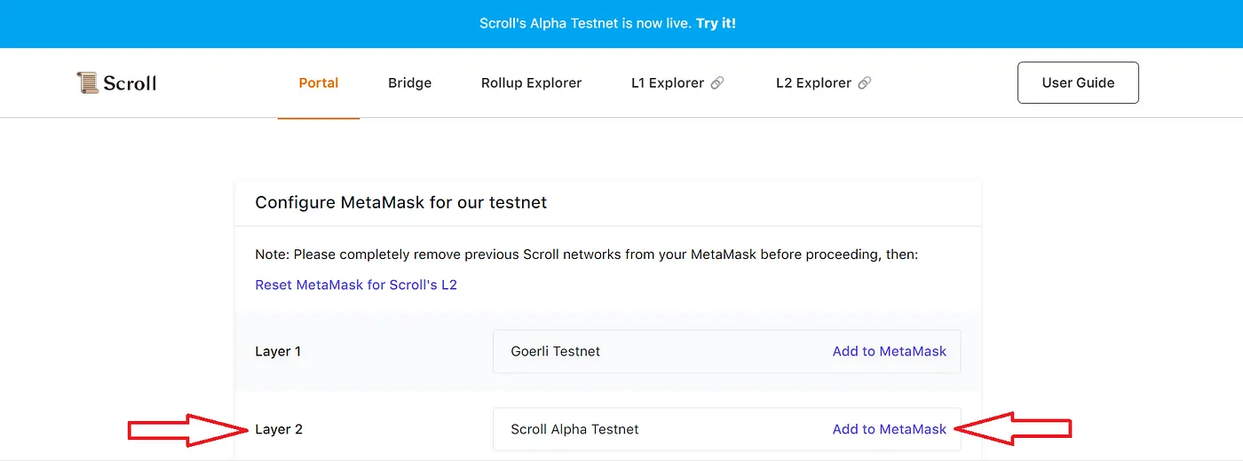Click the link icon beside L2 Explorer
The image size is (1243, 461).
(x=865, y=83)
